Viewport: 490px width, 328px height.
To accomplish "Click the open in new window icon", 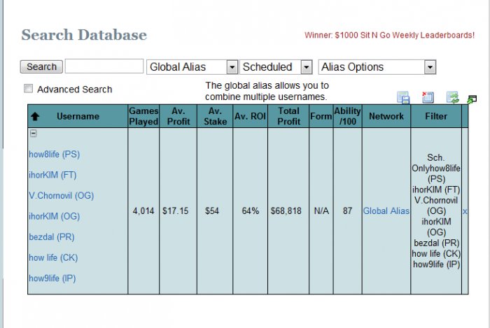I will [x=472, y=100].
